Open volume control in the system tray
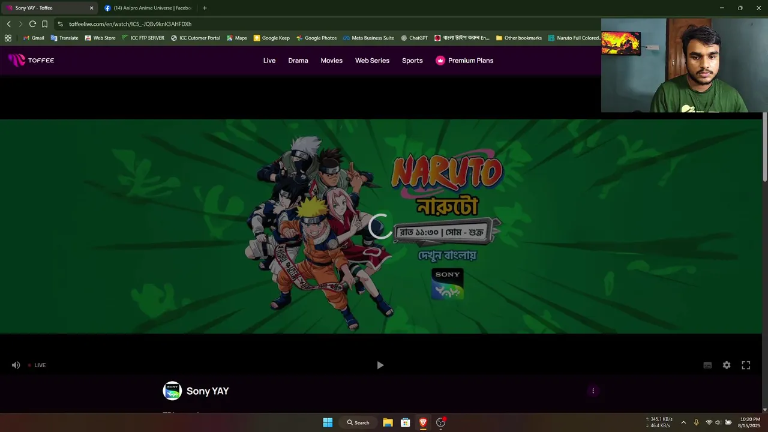 coord(718,422)
